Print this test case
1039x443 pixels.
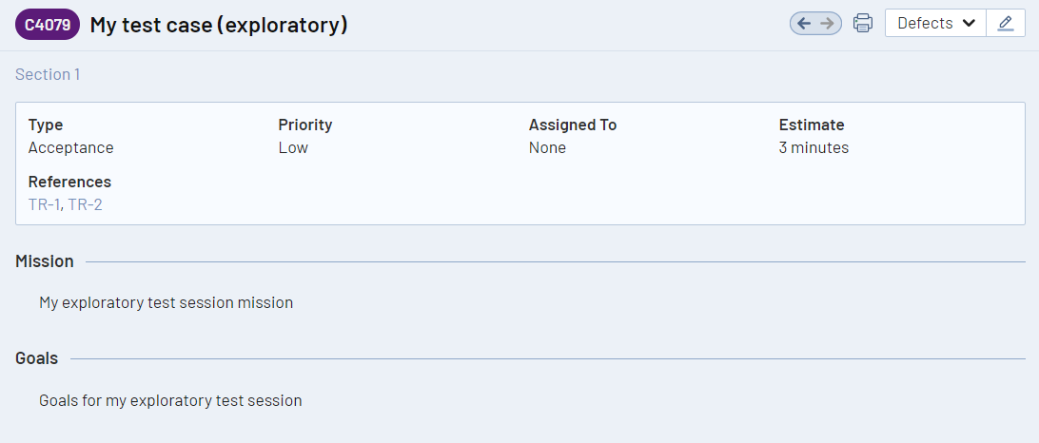[863, 24]
